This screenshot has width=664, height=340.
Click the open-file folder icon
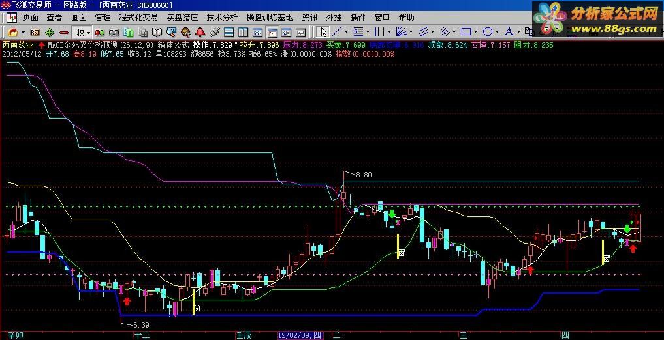(12, 32)
